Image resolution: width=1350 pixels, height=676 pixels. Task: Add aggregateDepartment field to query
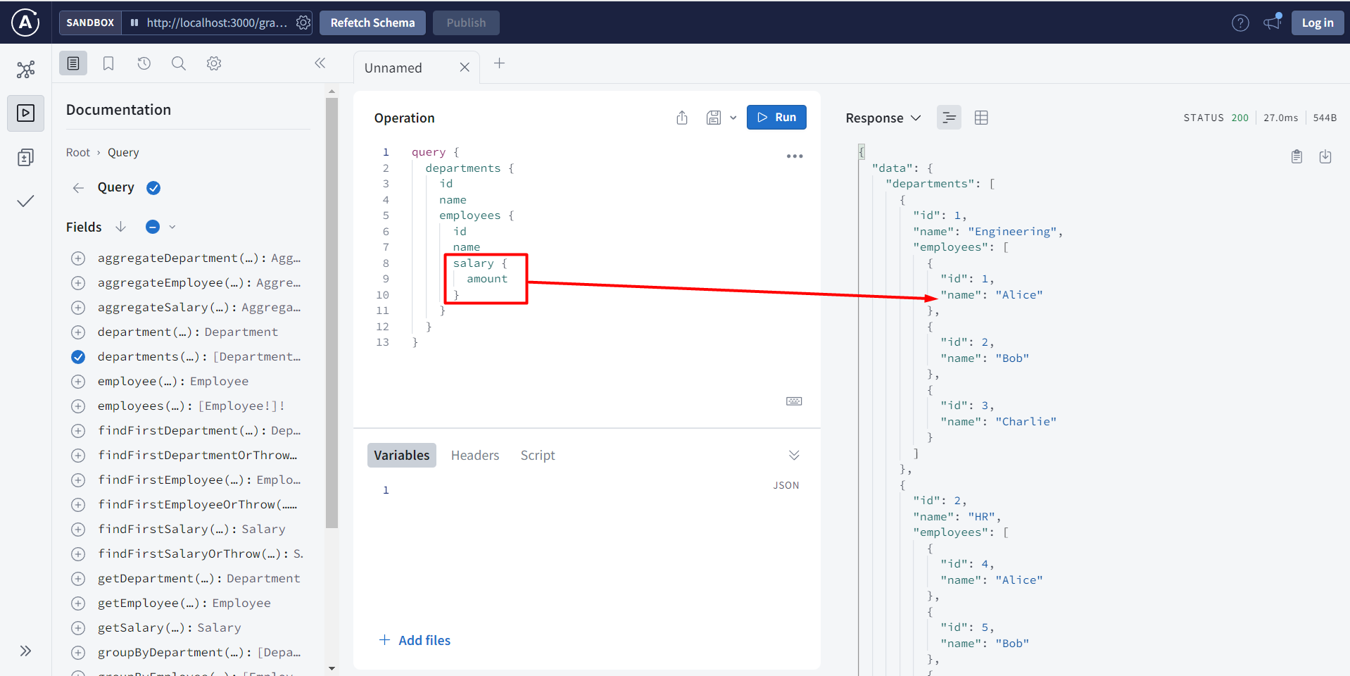tap(78, 258)
